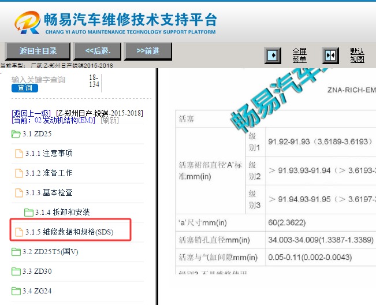
Task: Select the 3.1 ZD25 tree entry
Action: (x=37, y=134)
